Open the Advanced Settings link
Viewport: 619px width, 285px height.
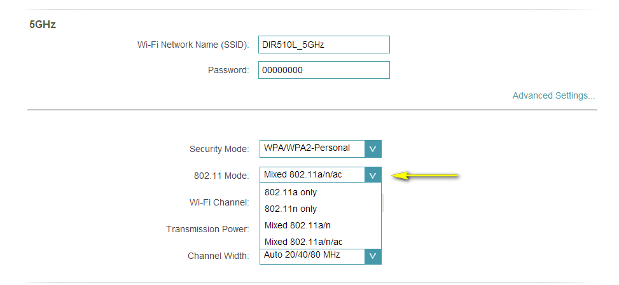(553, 95)
